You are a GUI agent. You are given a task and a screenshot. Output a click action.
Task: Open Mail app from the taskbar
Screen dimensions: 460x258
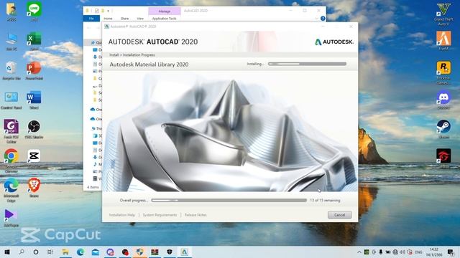pos(96,252)
